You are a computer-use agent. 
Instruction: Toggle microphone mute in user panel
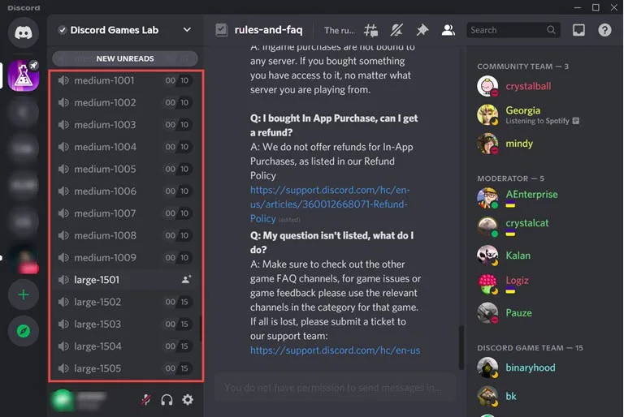146,399
